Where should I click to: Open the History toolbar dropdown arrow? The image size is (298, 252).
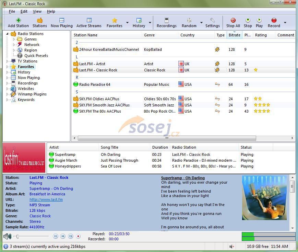[x=150, y=23]
